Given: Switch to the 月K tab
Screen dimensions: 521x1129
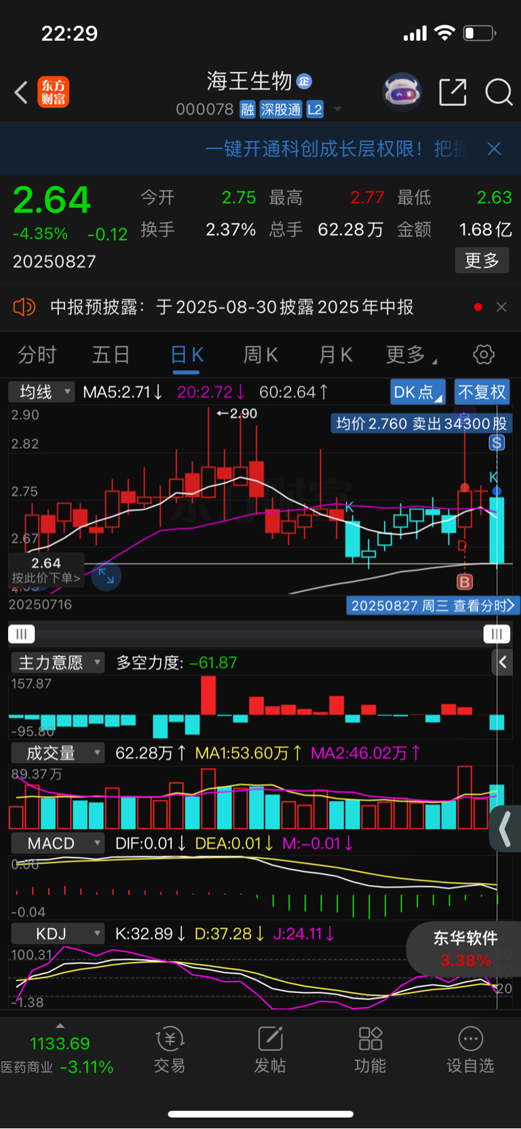Looking at the screenshot, I should pos(336,354).
